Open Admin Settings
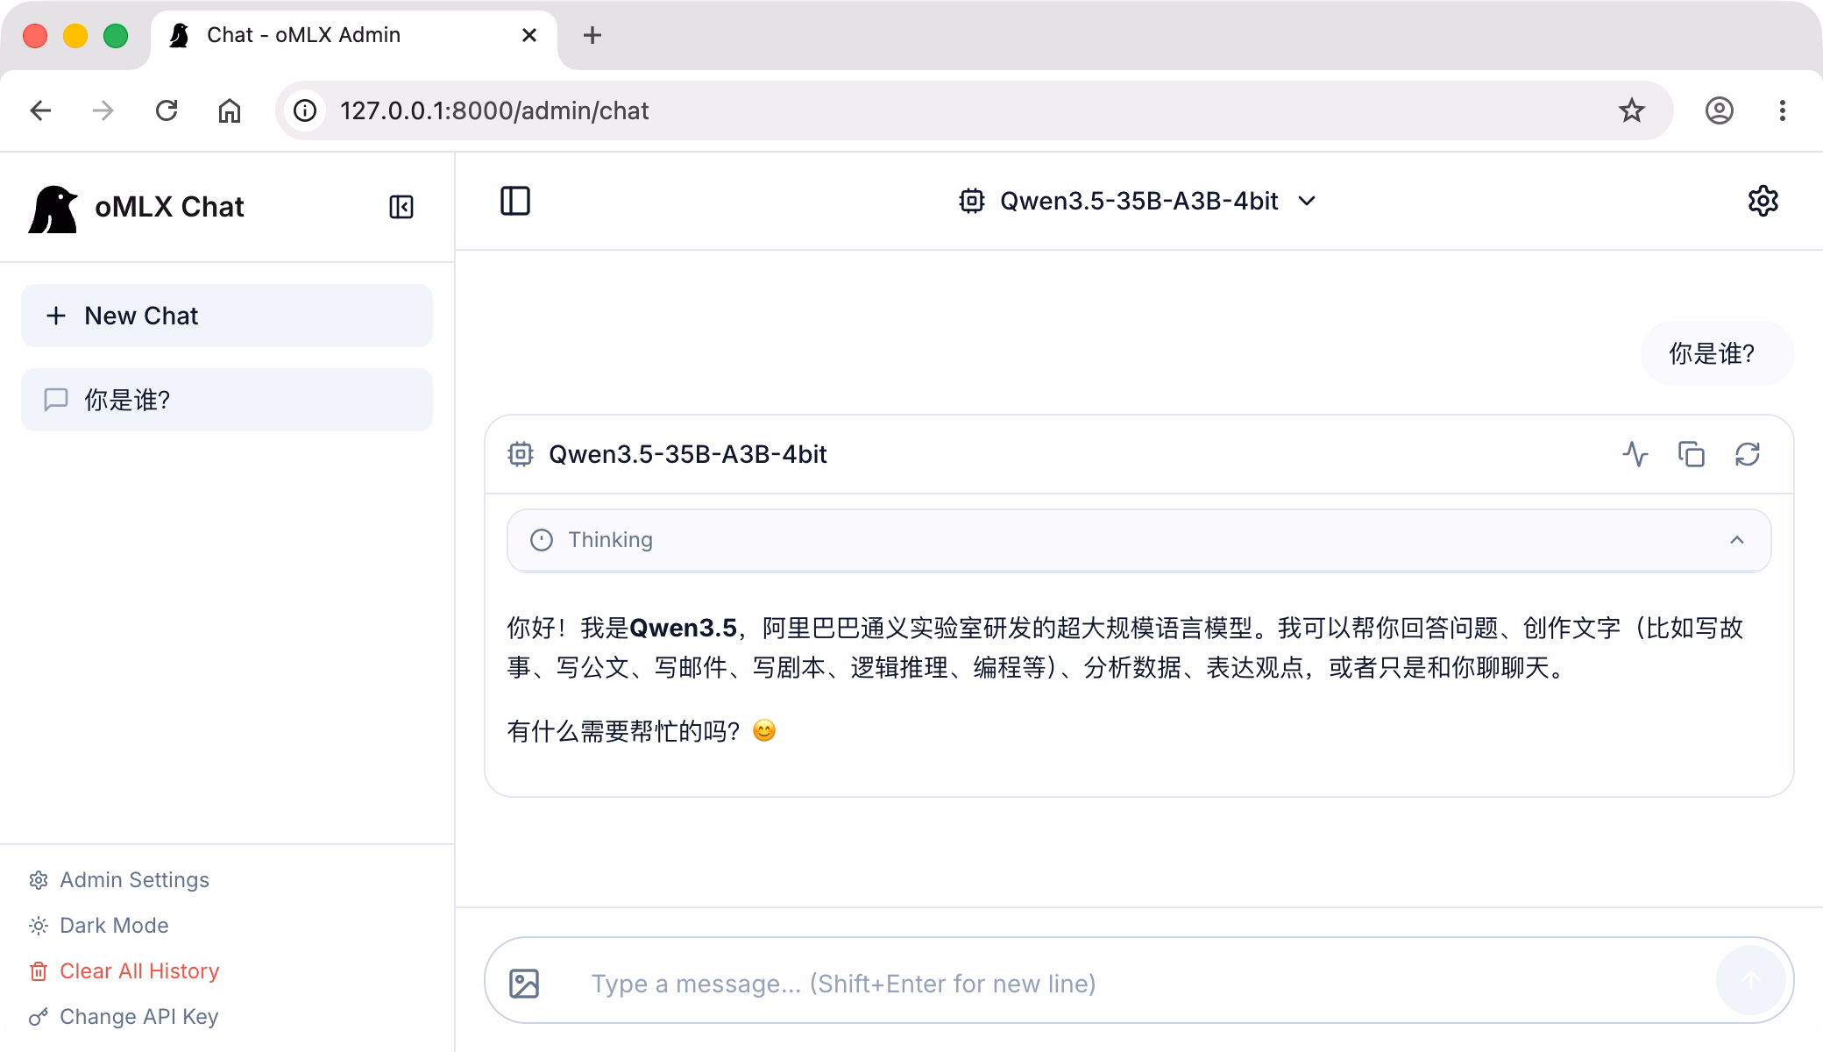The width and height of the screenshot is (1823, 1052). pos(133,879)
